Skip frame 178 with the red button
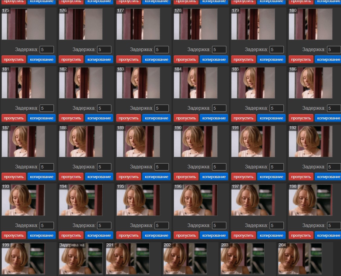 (x=186, y=59)
